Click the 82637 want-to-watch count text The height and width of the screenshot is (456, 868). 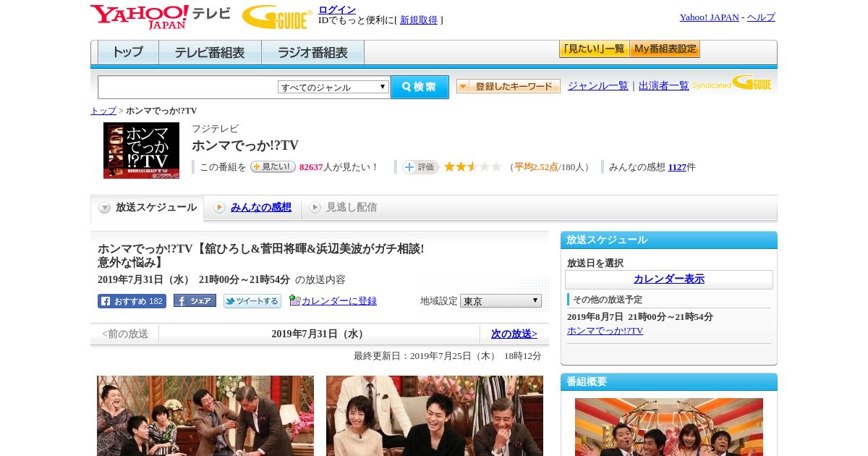[311, 167]
